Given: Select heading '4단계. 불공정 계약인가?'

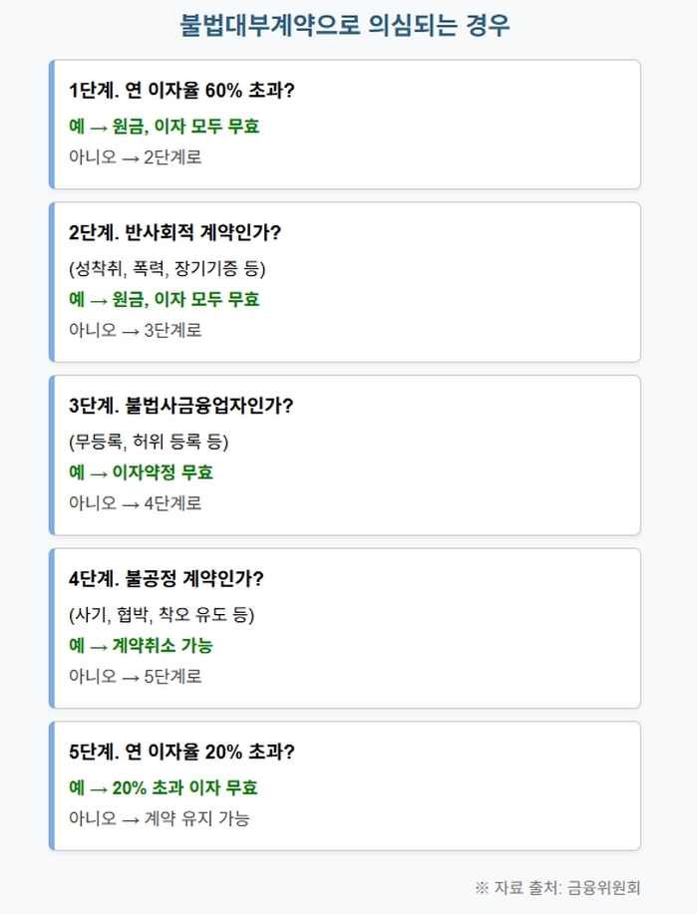Looking at the screenshot, I should (167, 579).
